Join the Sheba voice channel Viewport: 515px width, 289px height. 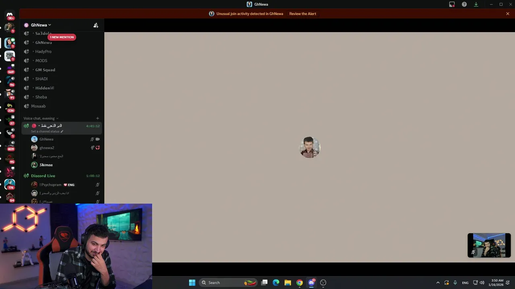tap(62, 97)
